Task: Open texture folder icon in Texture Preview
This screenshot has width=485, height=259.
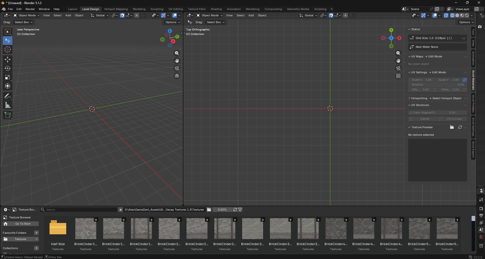Action: click(x=452, y=127)
